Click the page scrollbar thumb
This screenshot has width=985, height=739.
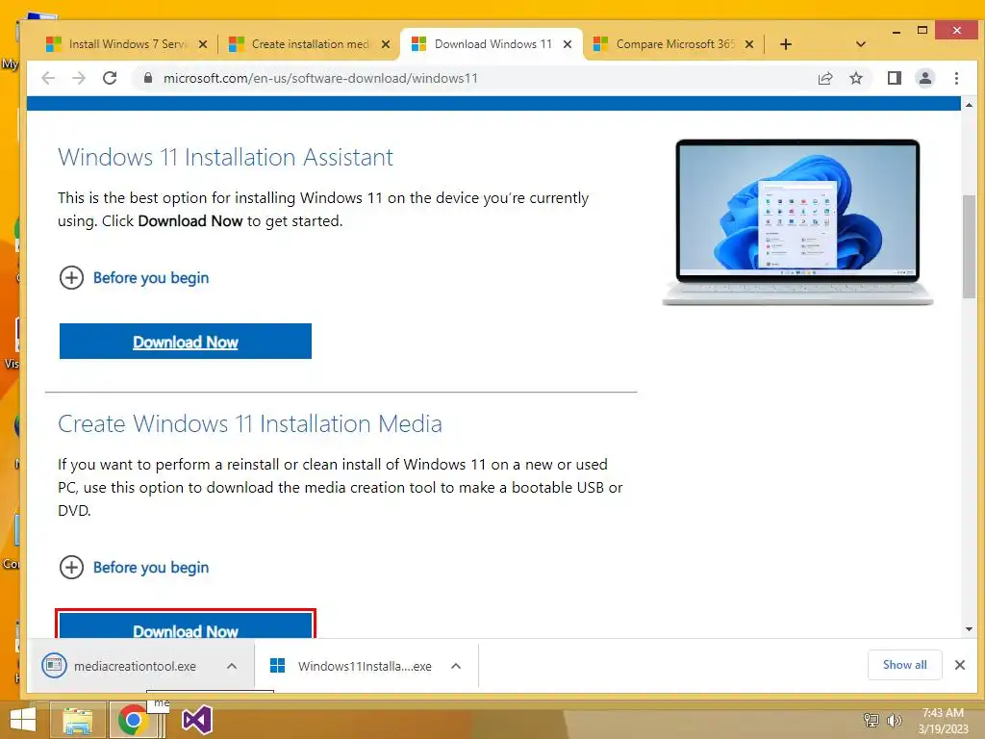pos(969,246)
